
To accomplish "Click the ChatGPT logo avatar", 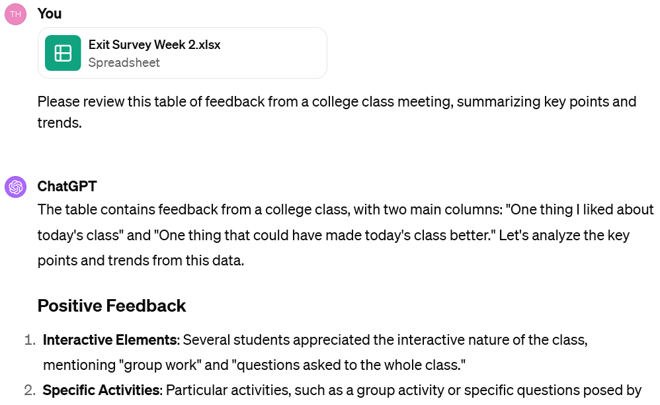I will (15, 187).
